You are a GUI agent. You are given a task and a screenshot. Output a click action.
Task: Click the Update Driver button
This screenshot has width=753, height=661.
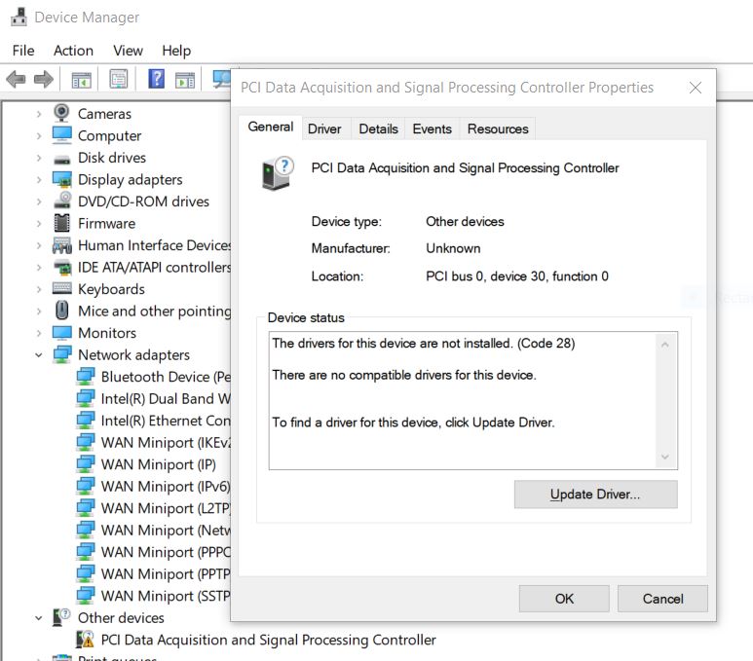pyautogui.click(x=595, y=494)
